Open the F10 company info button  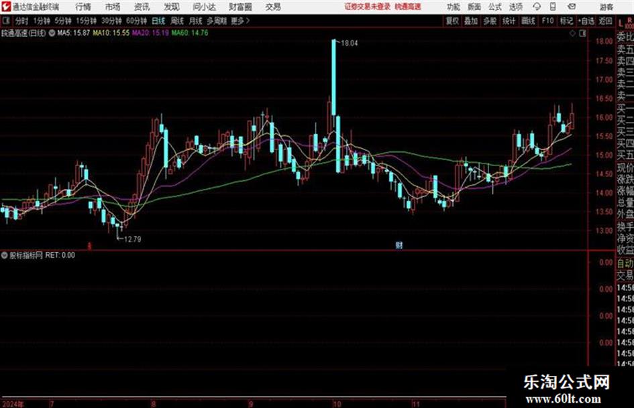[x=547, y=21]
